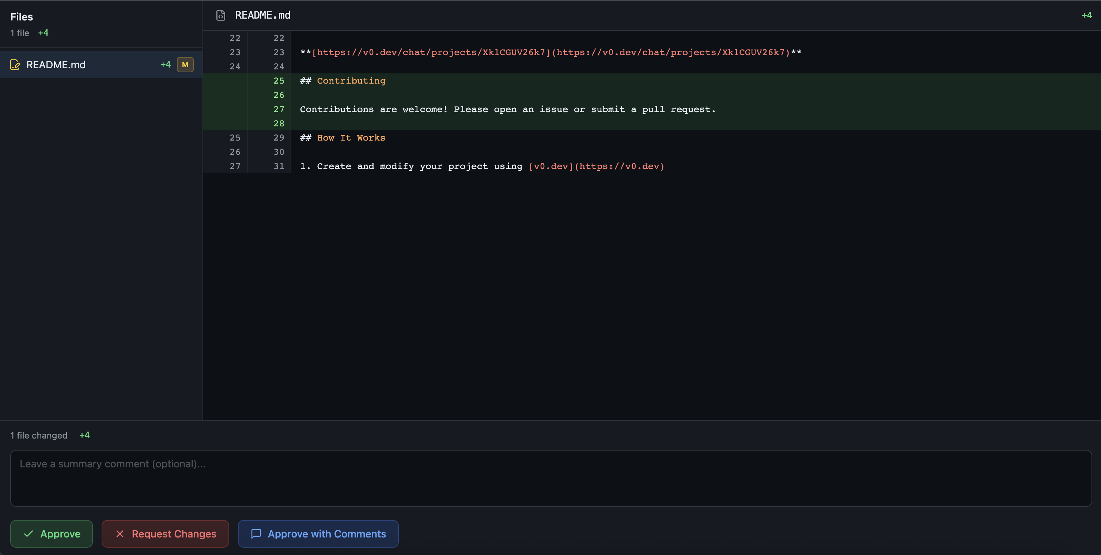
Task: Click the Contributions are welcome added line
Action: [507, 109]
